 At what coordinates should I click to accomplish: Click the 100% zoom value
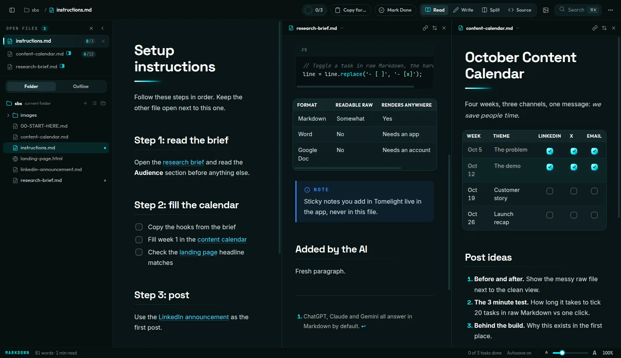pyautogui.click(x=608, y=353)
